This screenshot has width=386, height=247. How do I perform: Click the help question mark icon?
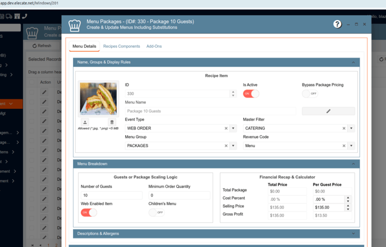pyautogui.click(x=337, y=24)
